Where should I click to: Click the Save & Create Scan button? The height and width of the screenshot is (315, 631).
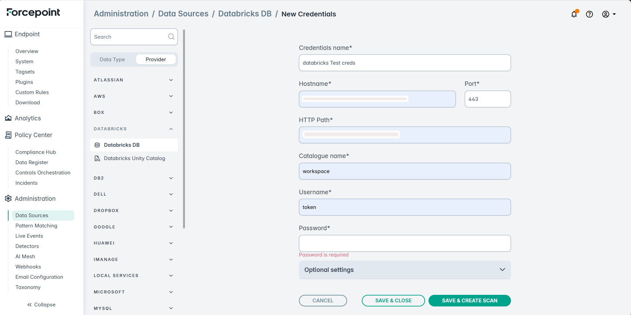tap(469, 301)
